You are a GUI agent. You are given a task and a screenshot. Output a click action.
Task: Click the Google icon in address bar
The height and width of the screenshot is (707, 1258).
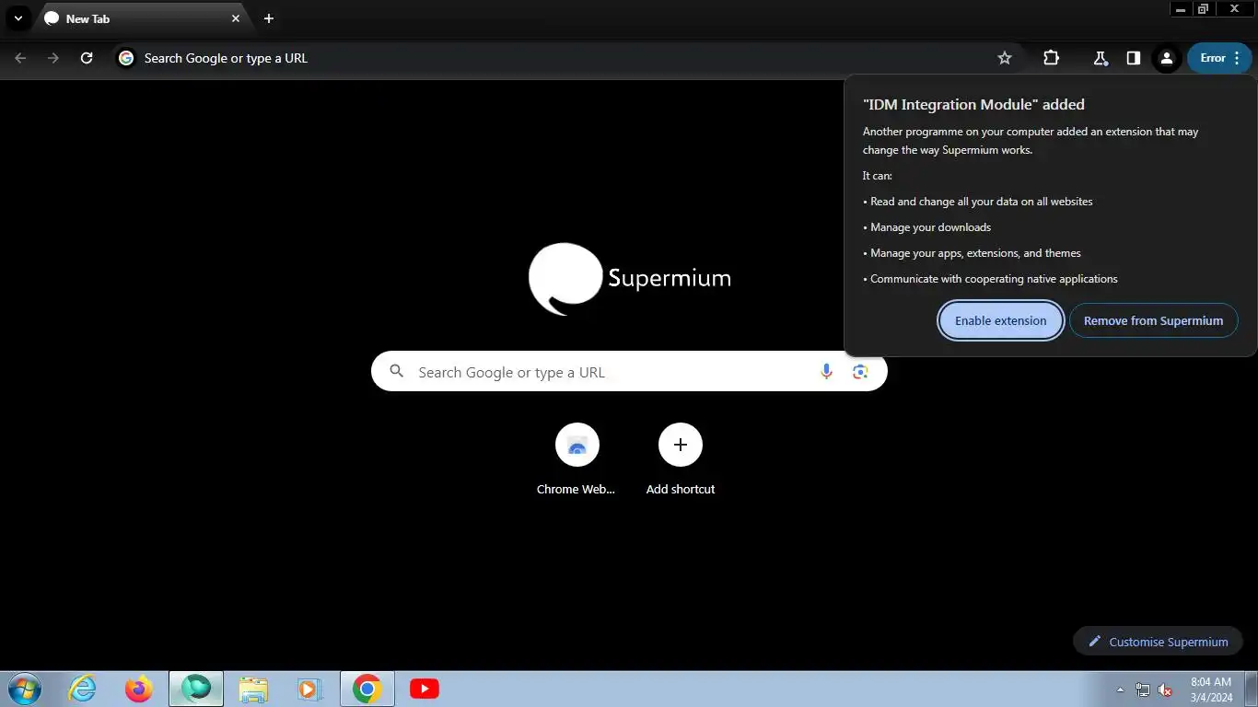point(126,58)
